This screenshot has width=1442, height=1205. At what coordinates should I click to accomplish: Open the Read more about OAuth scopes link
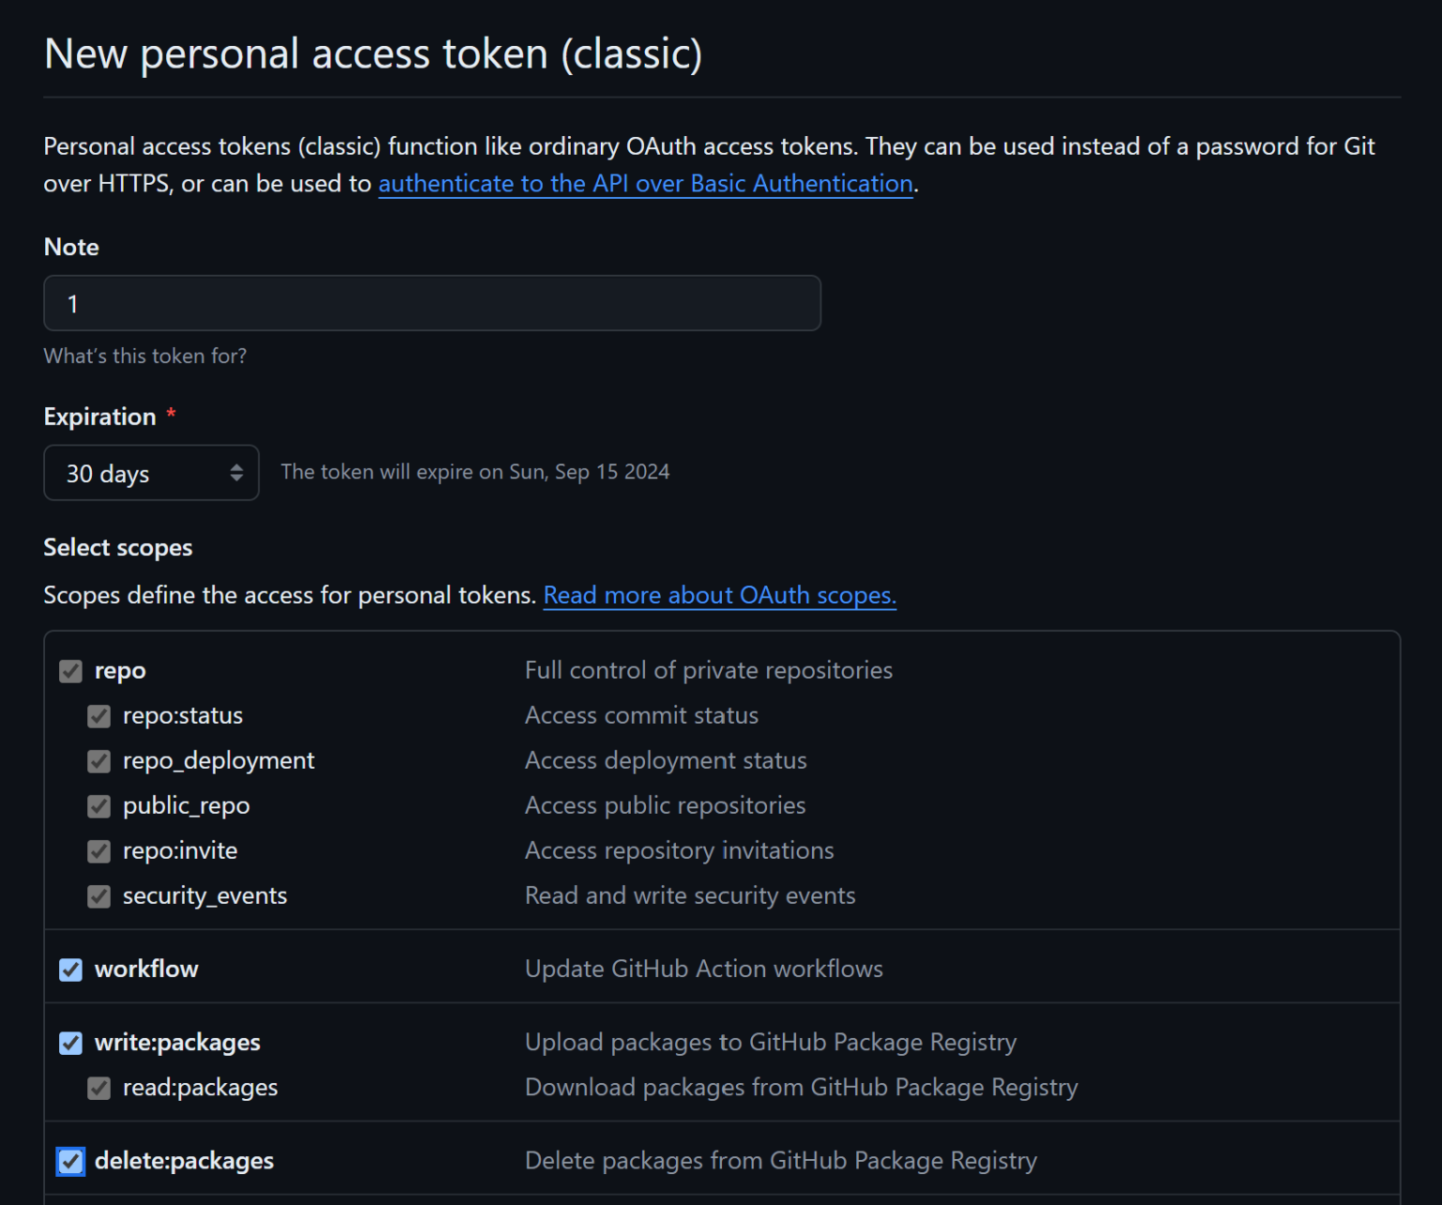click(x=719, y=594)
